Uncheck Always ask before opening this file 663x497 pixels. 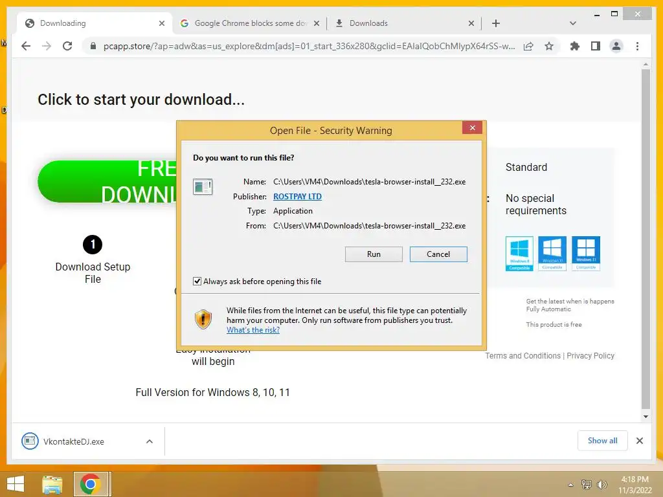197,281
